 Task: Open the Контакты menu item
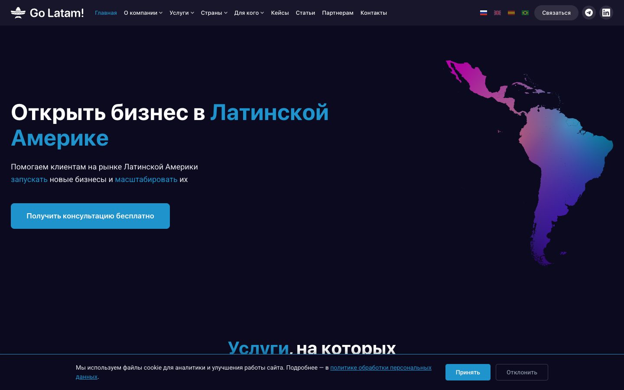[374, 13]
